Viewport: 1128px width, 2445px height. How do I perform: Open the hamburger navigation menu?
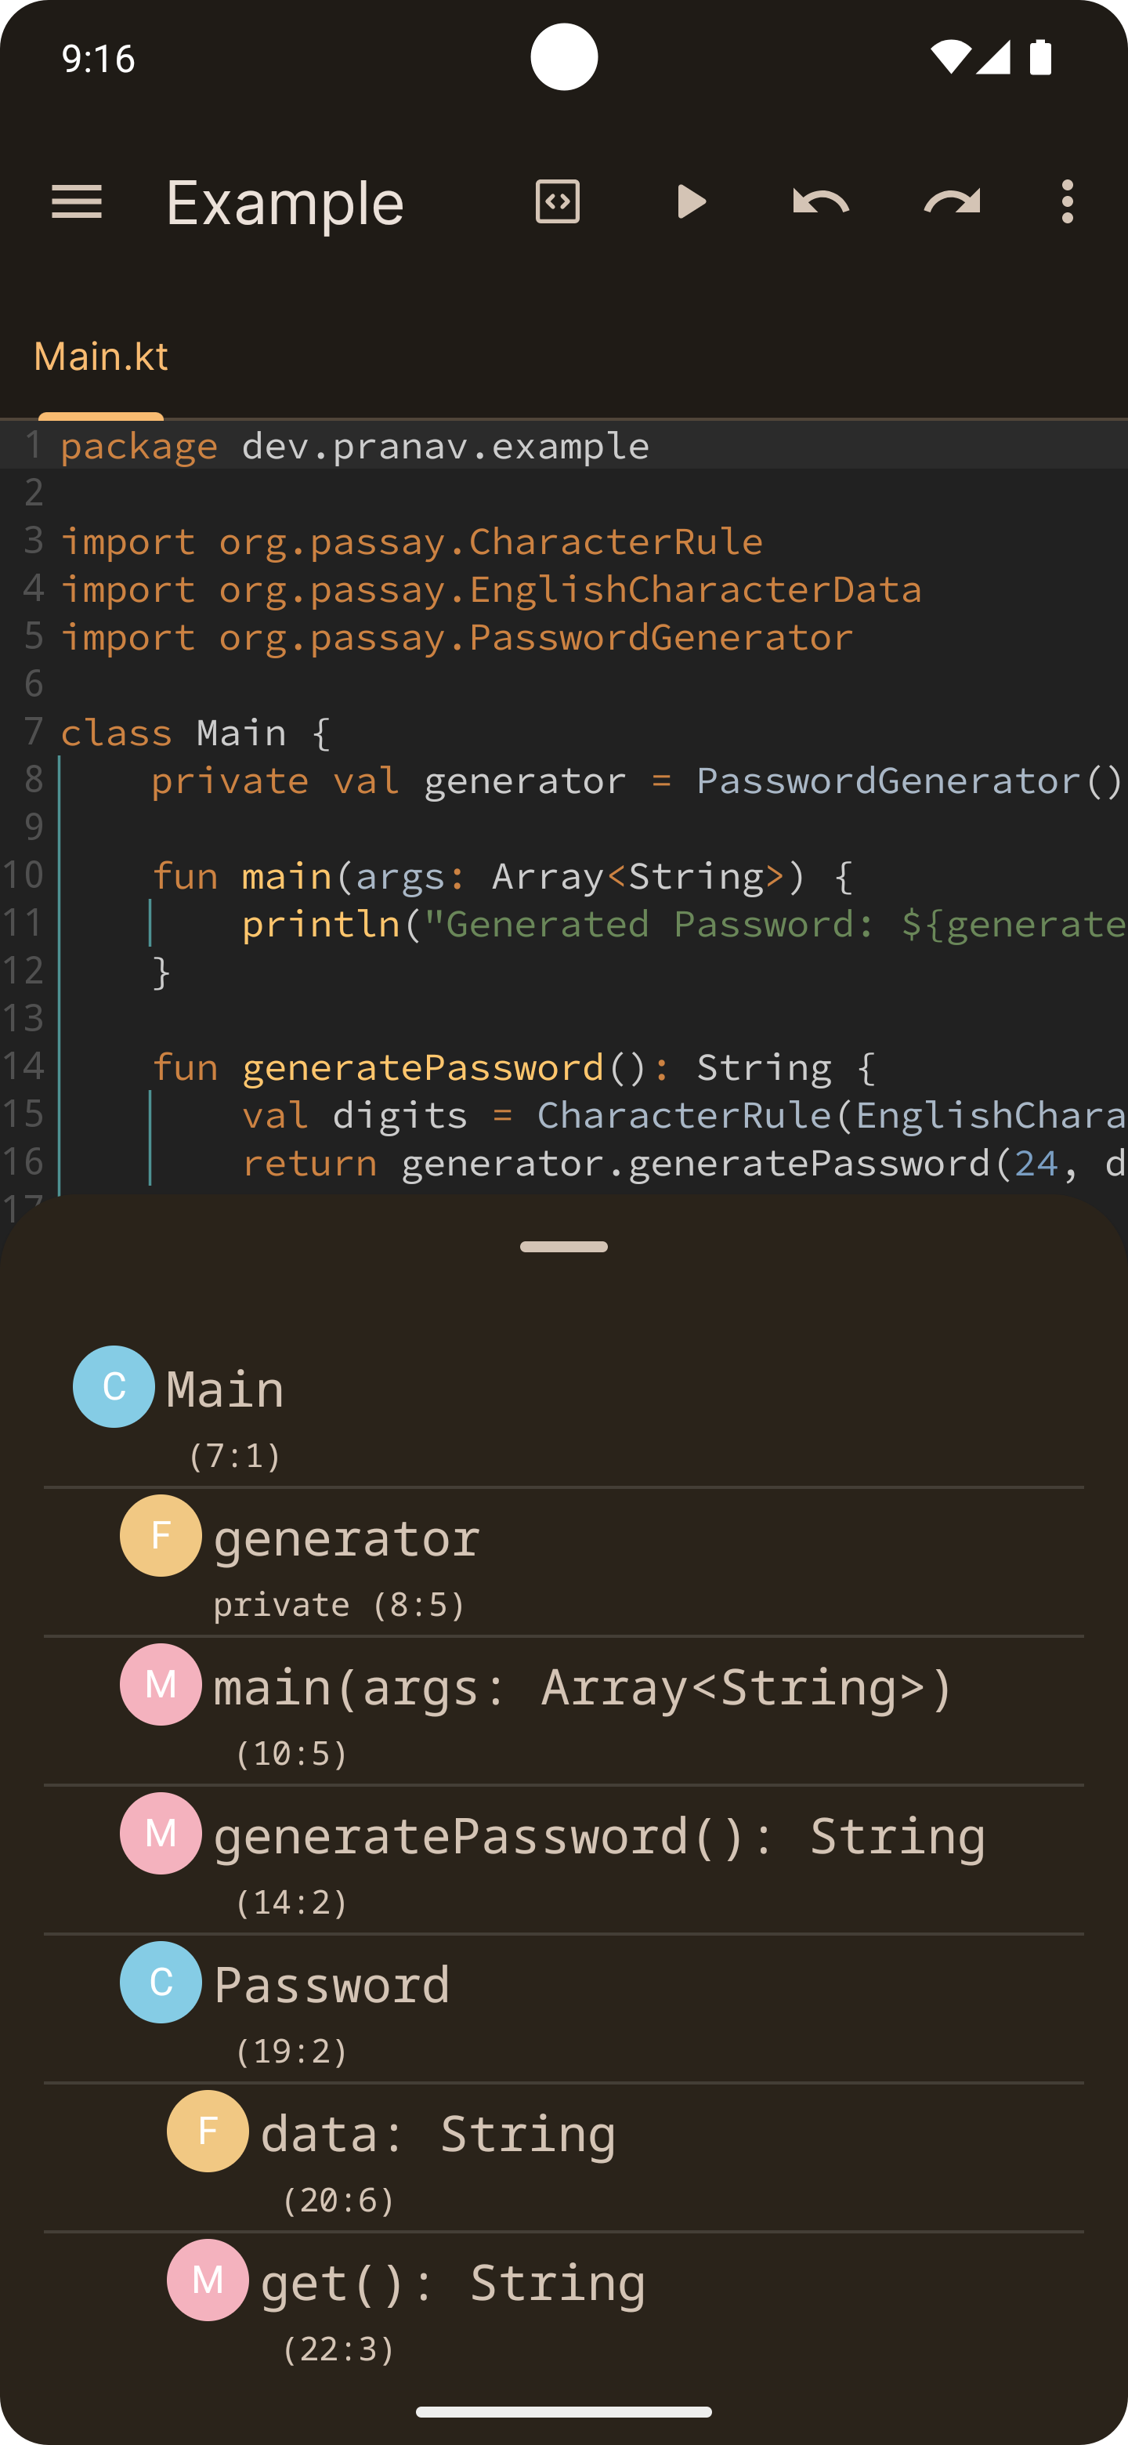(76, 202)
